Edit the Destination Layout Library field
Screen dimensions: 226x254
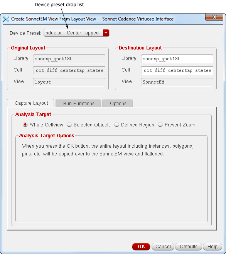tap(177, 59)
